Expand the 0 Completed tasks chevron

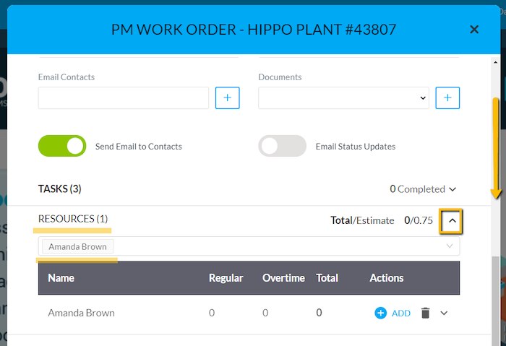tap(453, 189)
